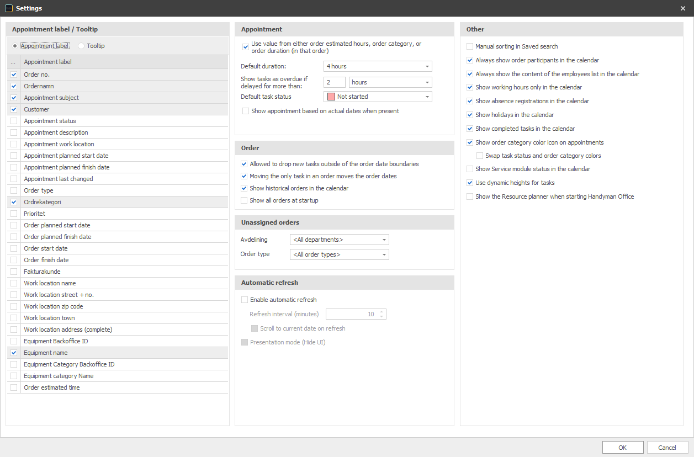Toggle Scroll to current date on refresh
This screenshot has height=457, width=694.
[255, 328]
